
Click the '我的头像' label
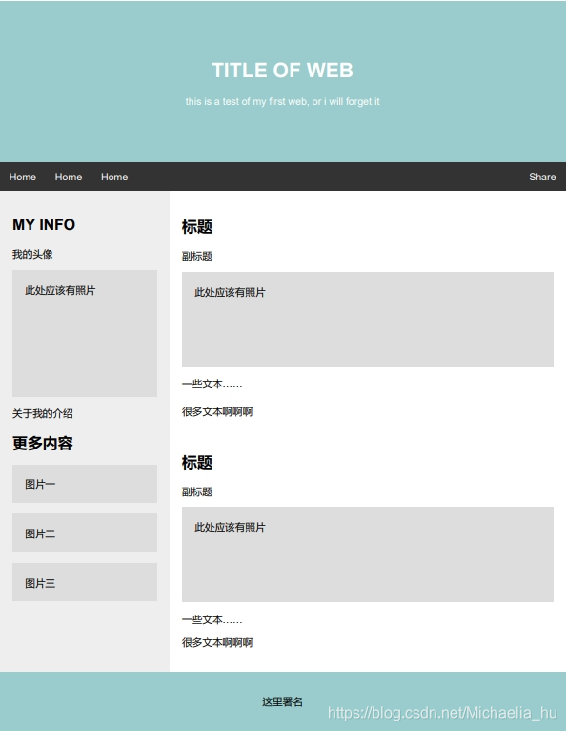tap(32, 254)
